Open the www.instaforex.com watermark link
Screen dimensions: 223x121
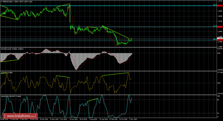click(x=20, y=116)
